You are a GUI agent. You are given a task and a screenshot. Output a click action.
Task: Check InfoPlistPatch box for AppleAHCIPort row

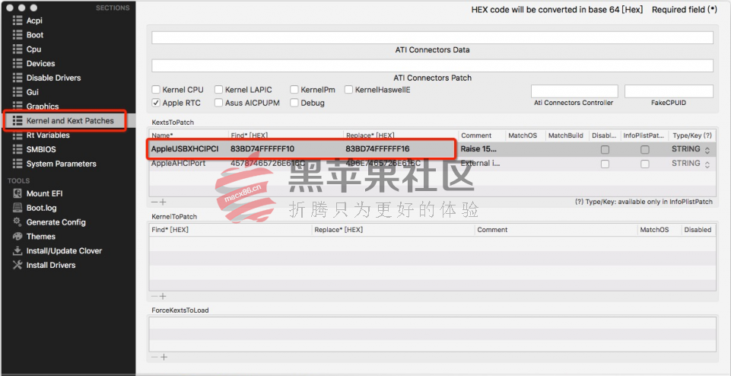pyautogui.click(x=645, y=164)
